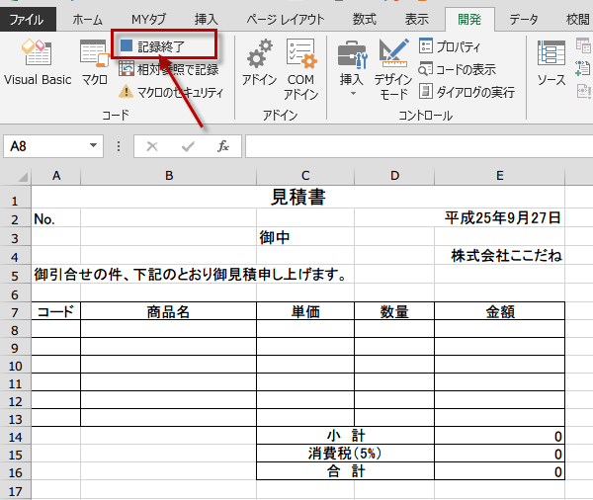This screenshot has height=500, width=593.
Task: Select column B header
Action: click(x=169, y=176)
